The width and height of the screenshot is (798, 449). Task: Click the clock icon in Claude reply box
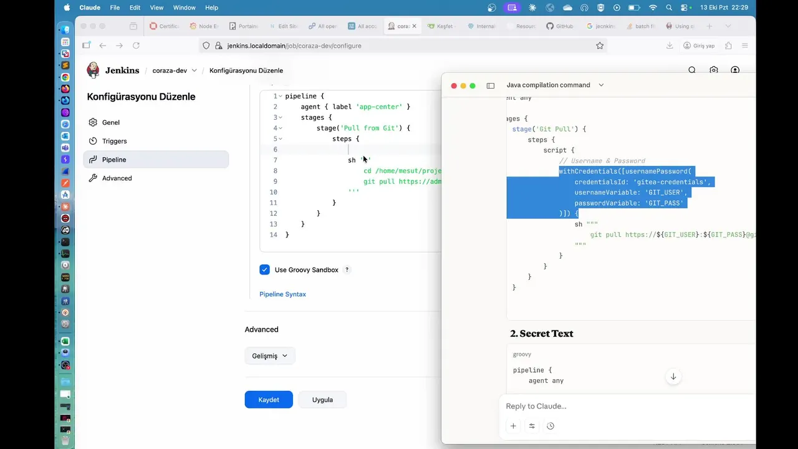(x=550, y=426)
